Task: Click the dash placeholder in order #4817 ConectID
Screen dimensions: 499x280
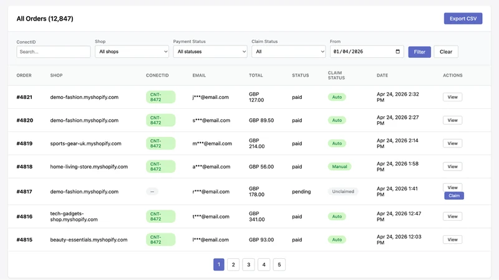Action: [x=152, y=192]
